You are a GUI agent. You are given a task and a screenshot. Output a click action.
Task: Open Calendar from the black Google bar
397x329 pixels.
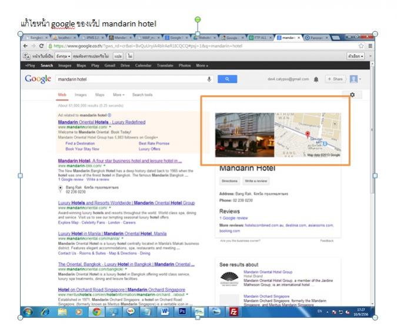point(143,65)
